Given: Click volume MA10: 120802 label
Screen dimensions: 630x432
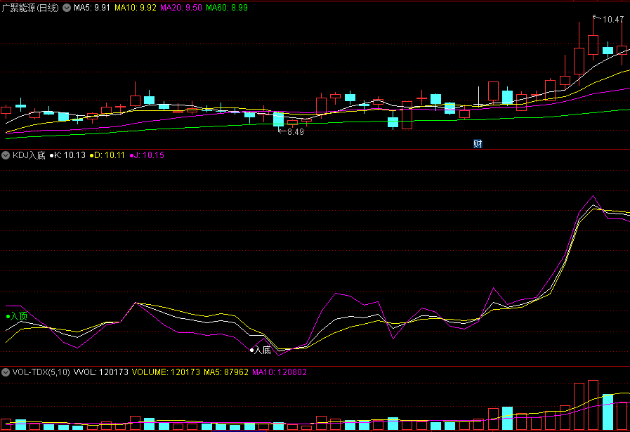Looking at the screenshot, I should [280, 372].
